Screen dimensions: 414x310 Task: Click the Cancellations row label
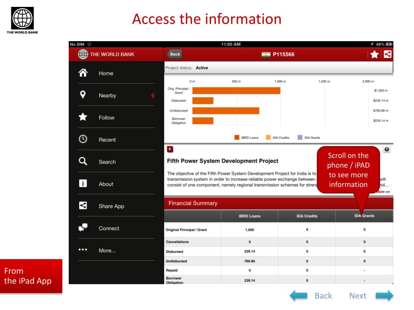pyautogui.click(x=177, y=242)
